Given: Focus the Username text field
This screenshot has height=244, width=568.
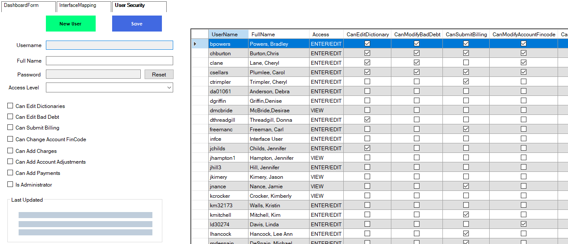Looking at the screenshot, I should point(109,45).
